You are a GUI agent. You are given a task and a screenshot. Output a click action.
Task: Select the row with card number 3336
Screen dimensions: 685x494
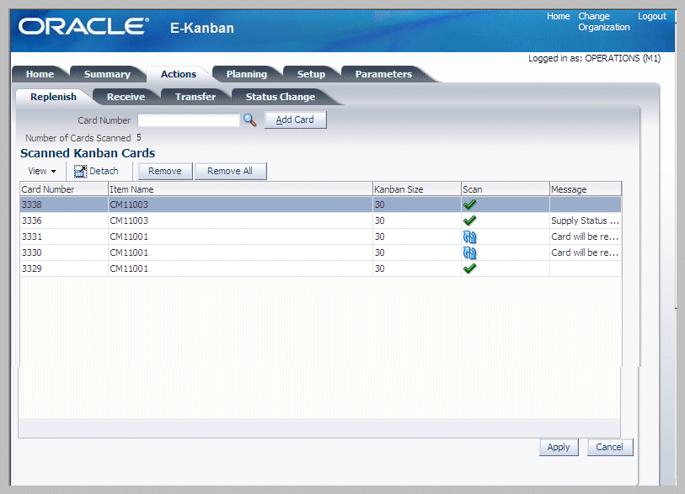pyautogui.click(x=321, y=220)
